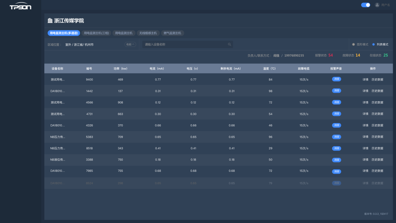Viewport: 396px width, 223px height.
Task: Select the NB液位传 device name cell
Action: 58,160
